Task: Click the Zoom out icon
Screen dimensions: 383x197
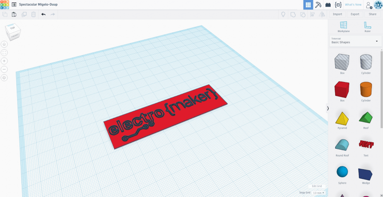Action: point(4,70)
